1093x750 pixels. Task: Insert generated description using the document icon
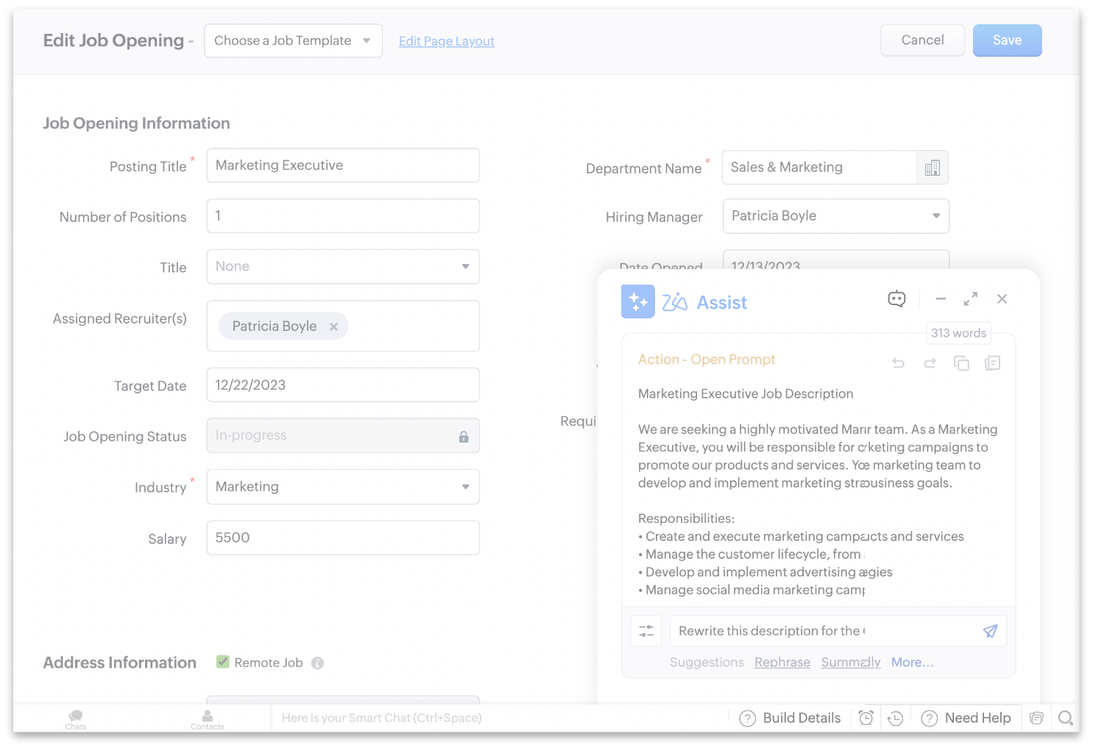[993, 363]
